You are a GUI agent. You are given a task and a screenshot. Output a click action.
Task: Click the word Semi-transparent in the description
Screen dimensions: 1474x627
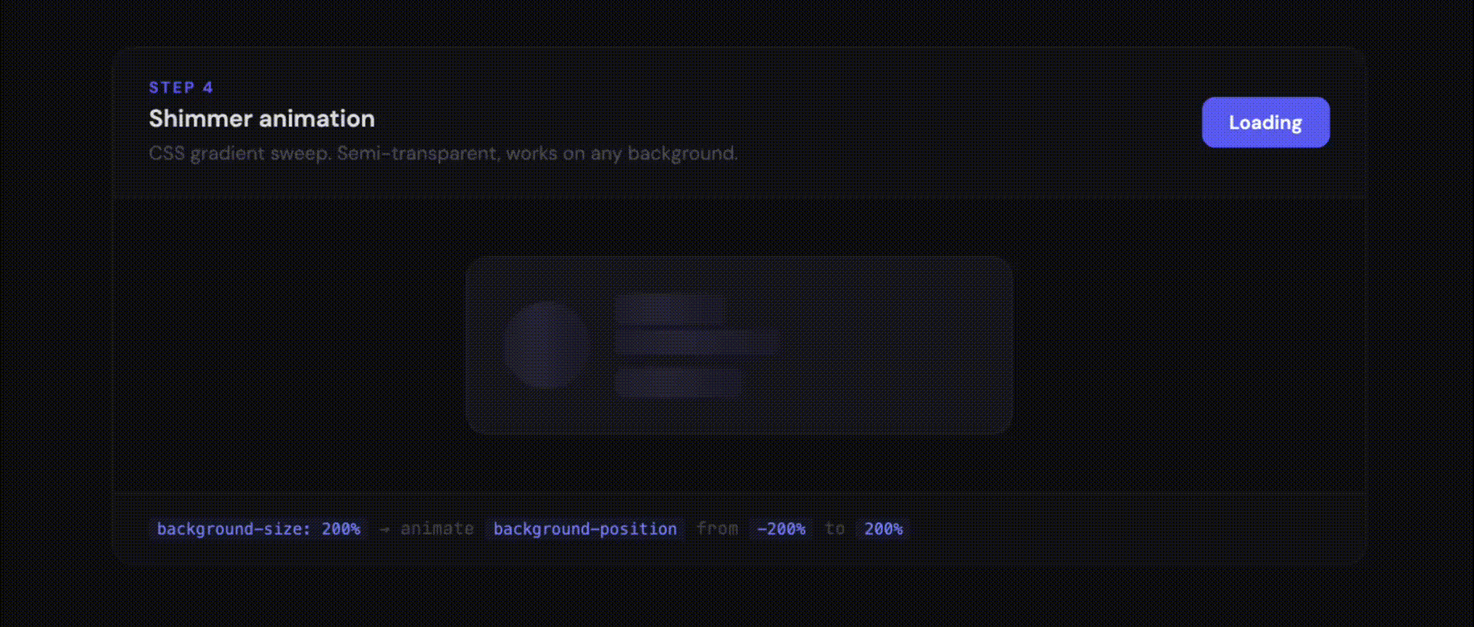[419, 153]
